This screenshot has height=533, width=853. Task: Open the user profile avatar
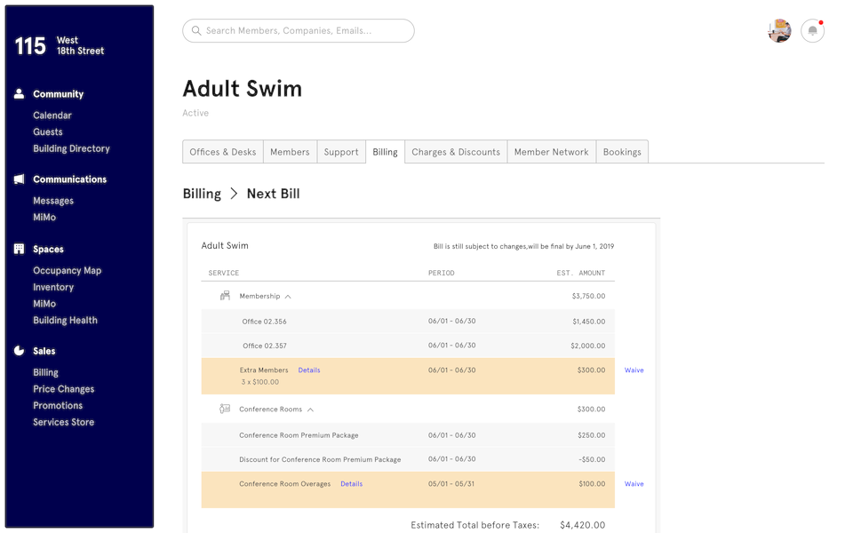pos(779,30)
